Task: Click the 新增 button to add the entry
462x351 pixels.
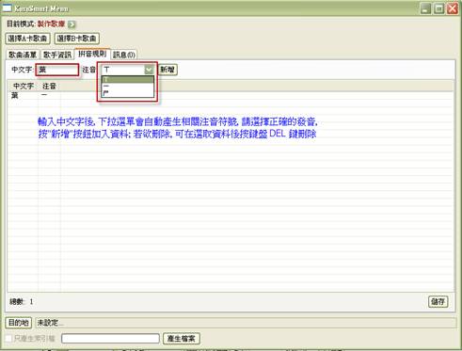Action: [167, 70]
